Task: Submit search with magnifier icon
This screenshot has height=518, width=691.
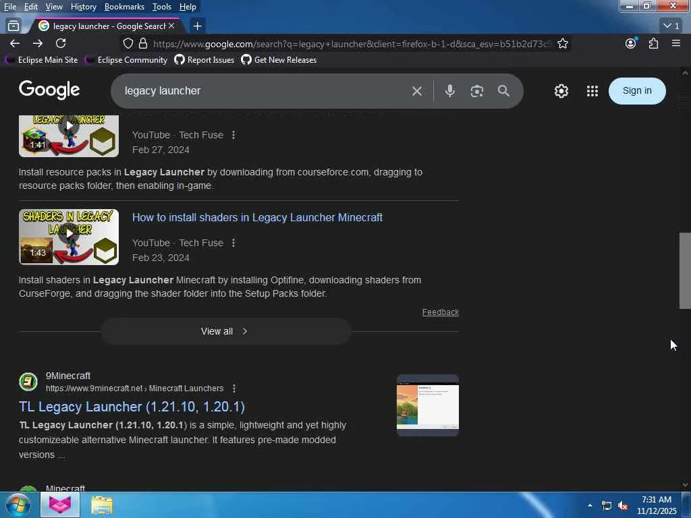Action: 503,91
